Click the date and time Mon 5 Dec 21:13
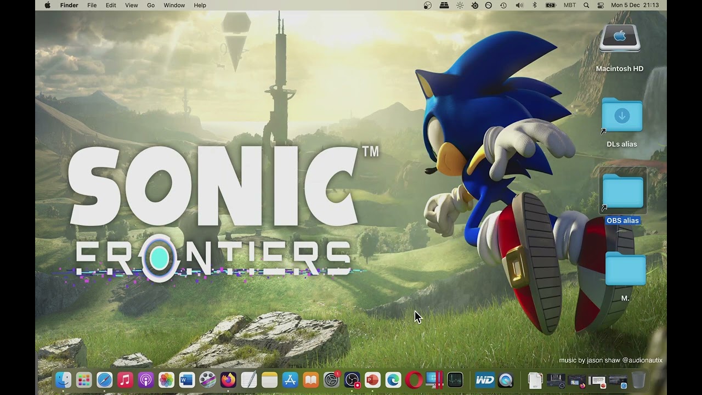The height and width of the screenshot is (395, 702). pyautogui.click(x=635, y=5)
